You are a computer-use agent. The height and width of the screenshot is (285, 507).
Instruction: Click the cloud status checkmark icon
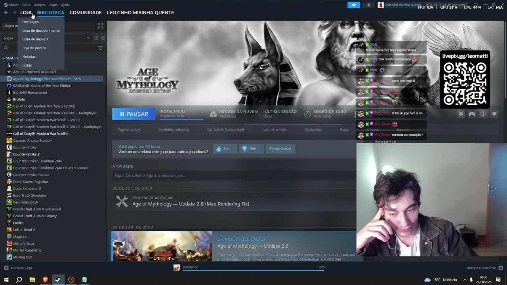(213, 114)
